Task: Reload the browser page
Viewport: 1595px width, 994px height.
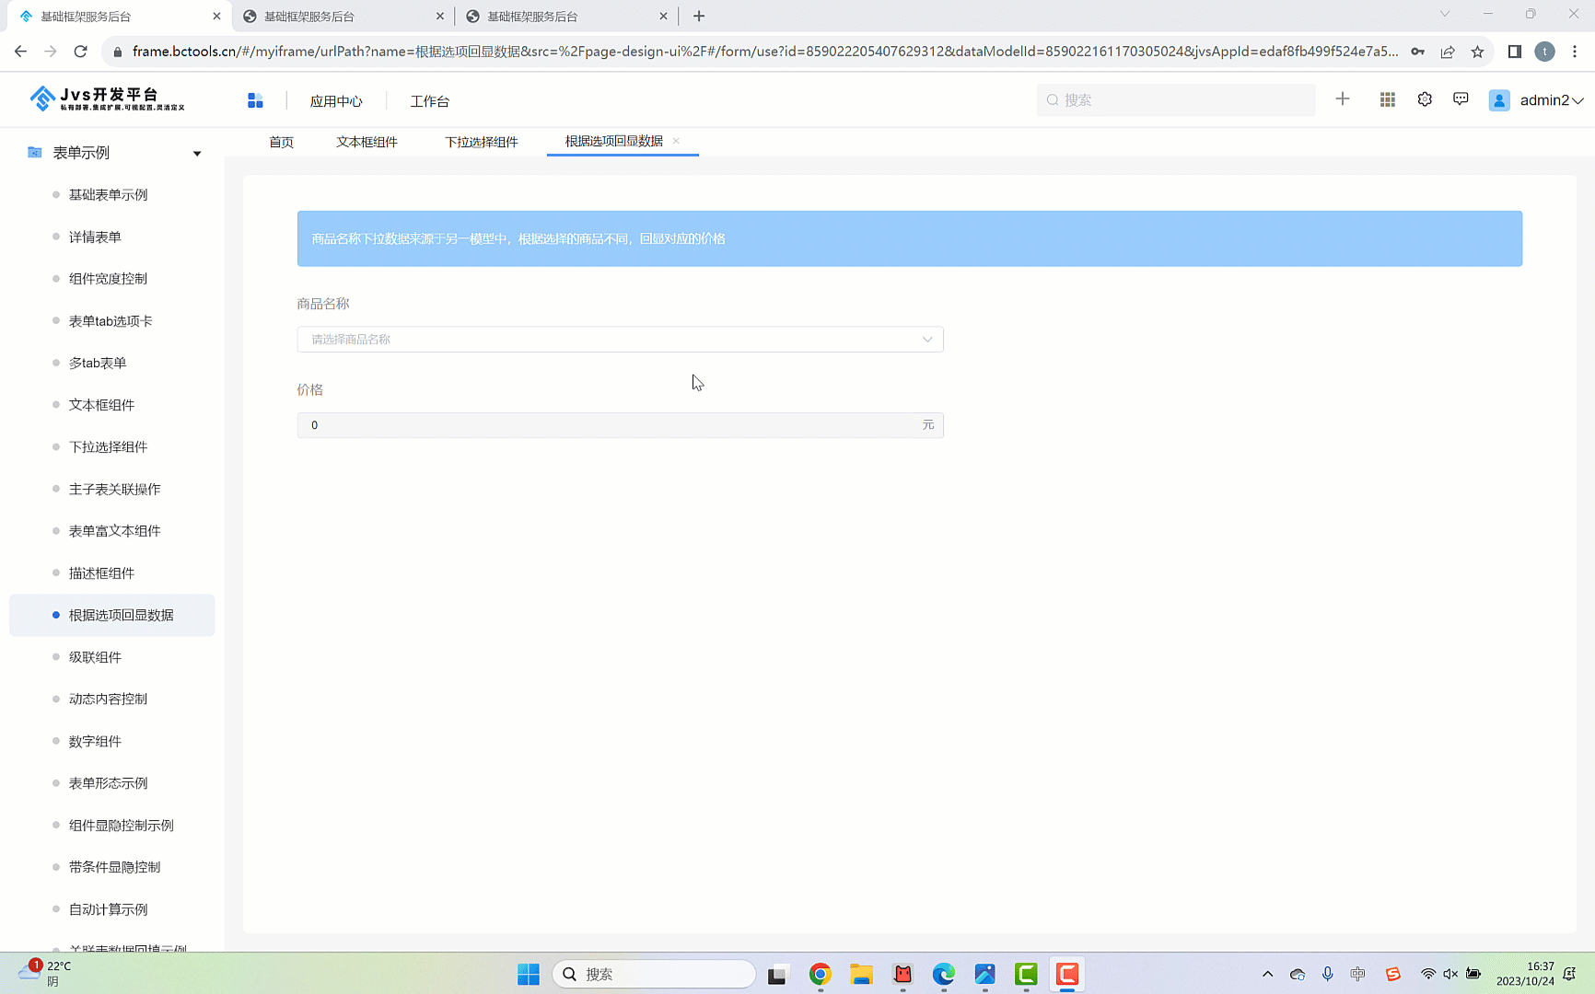Action: (x=81, y=52)
